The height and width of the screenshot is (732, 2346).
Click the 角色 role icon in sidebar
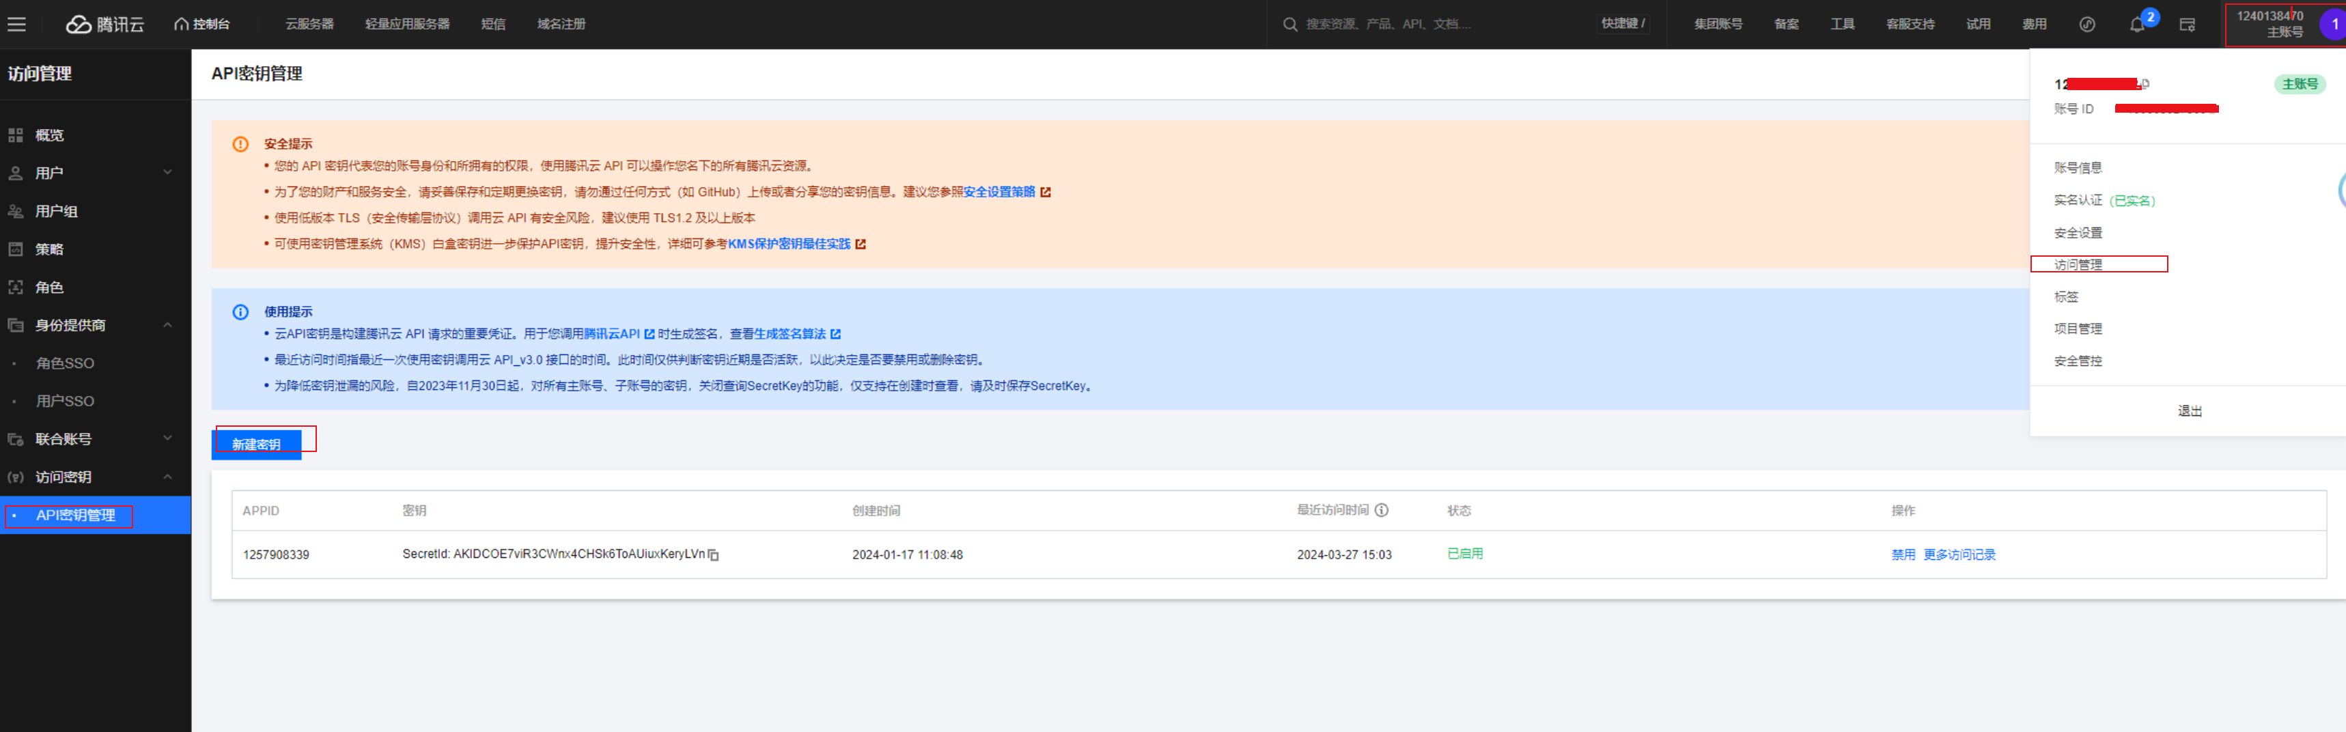click(x=16, y=287)
